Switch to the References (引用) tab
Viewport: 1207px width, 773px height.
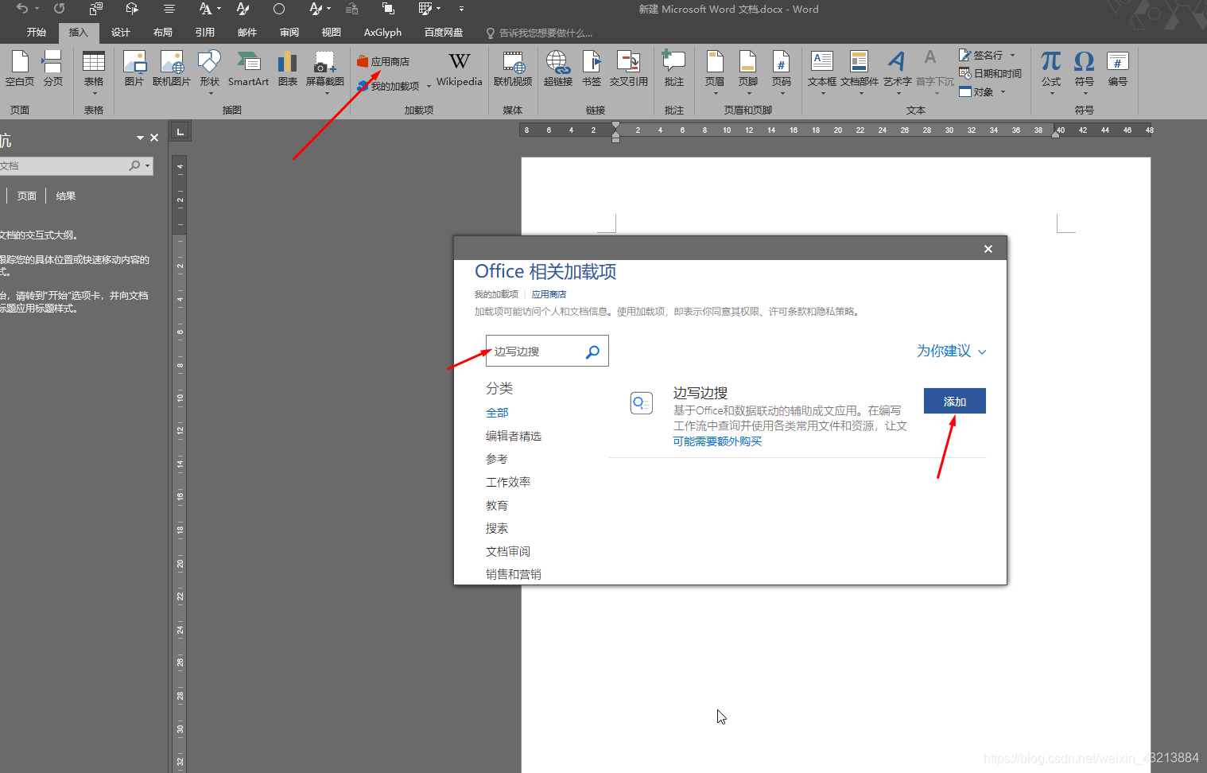pyautogui.click(x=205, y=33)
